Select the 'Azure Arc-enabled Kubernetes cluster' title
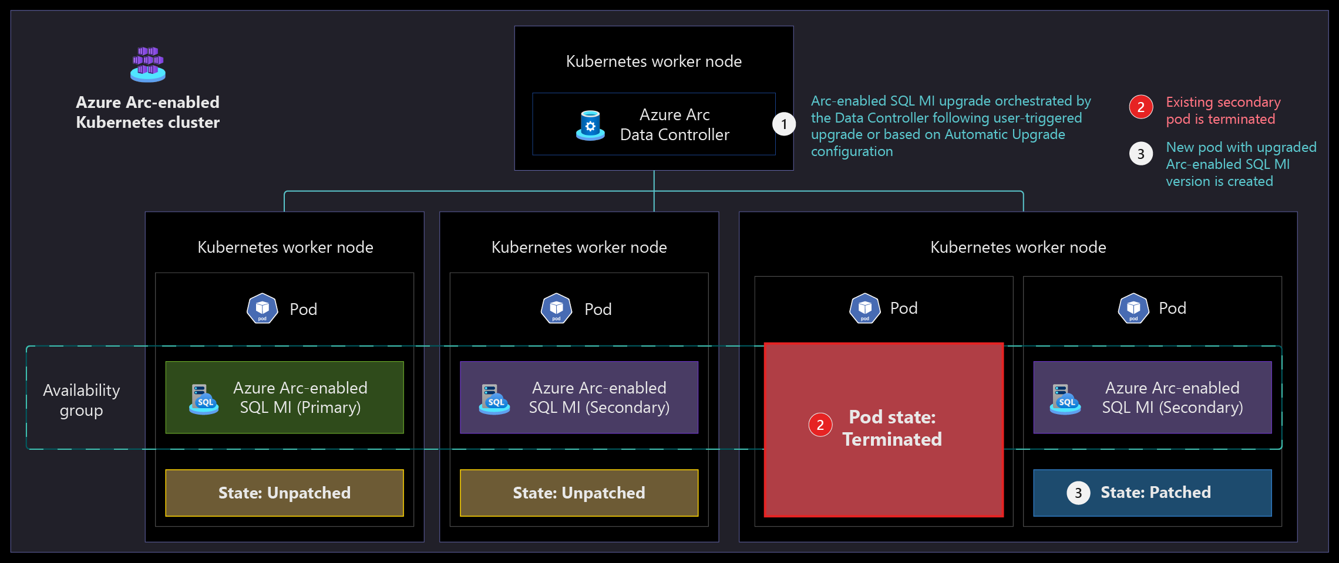This screenshot has width=1339, height=563. [x=148, y=112]
